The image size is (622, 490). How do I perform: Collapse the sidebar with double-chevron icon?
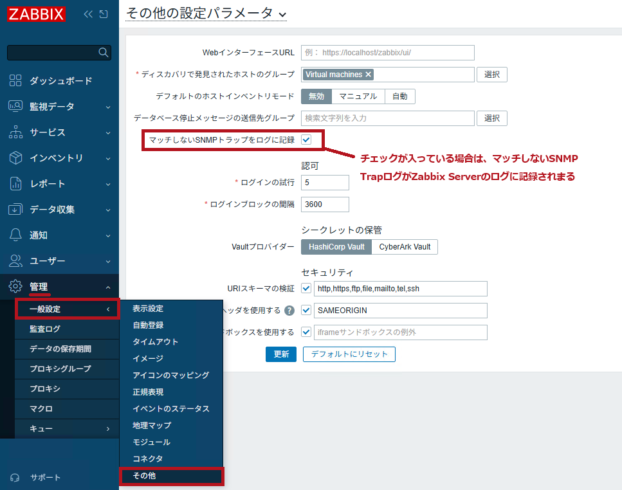88,14
